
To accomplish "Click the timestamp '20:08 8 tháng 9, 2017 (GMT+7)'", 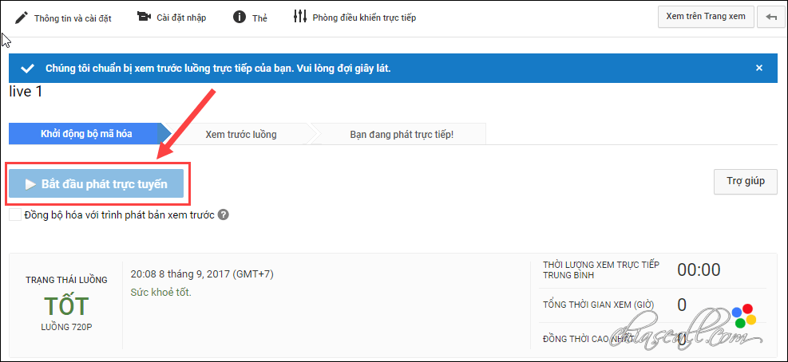I will pos(202,274).
